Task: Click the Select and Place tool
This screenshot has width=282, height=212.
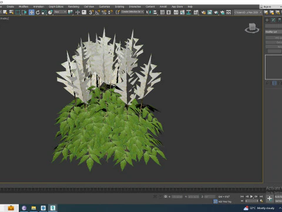Action: pos(51,12)
